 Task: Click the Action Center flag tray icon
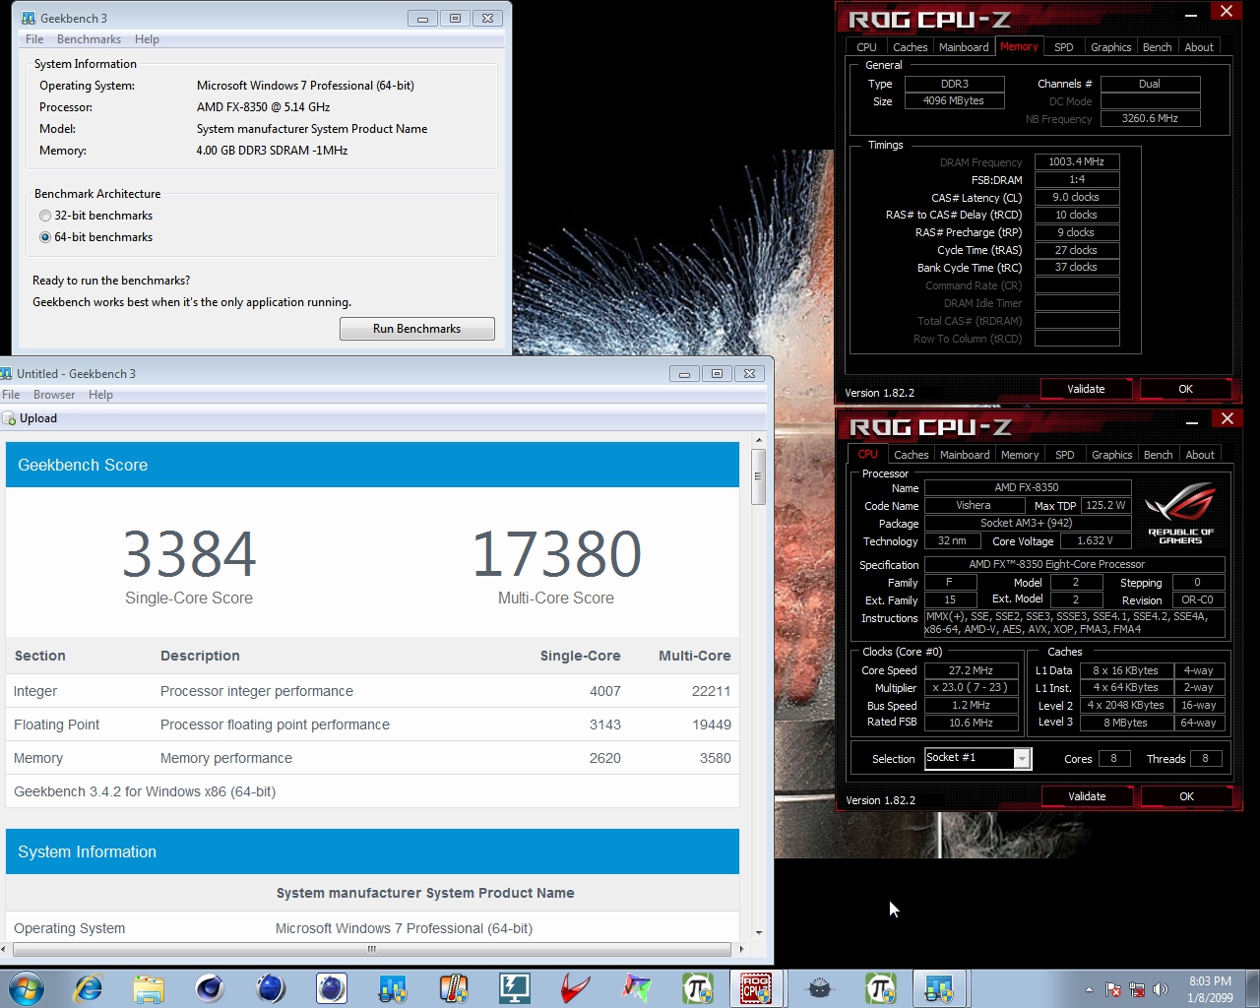(x=1113, y=989)
